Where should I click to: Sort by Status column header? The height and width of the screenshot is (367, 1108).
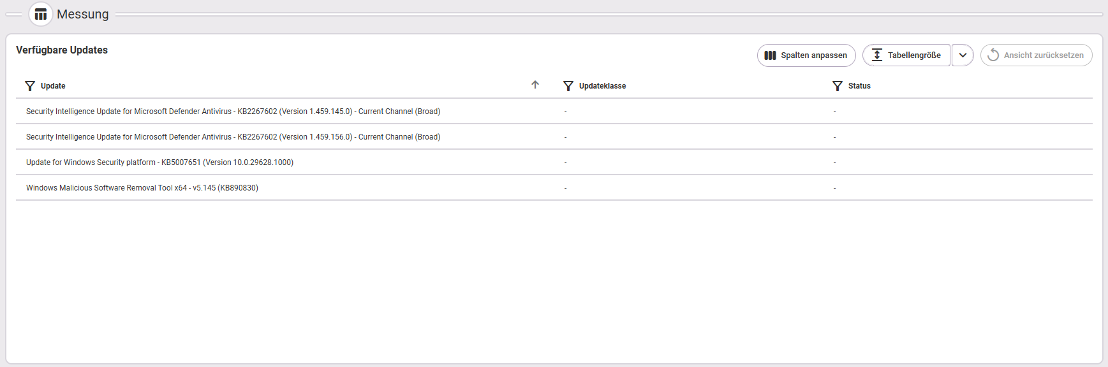pyautogui.click(x=859, y=86)
